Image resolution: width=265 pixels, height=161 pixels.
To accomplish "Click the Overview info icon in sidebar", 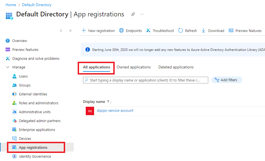I will tap(8, 41).
